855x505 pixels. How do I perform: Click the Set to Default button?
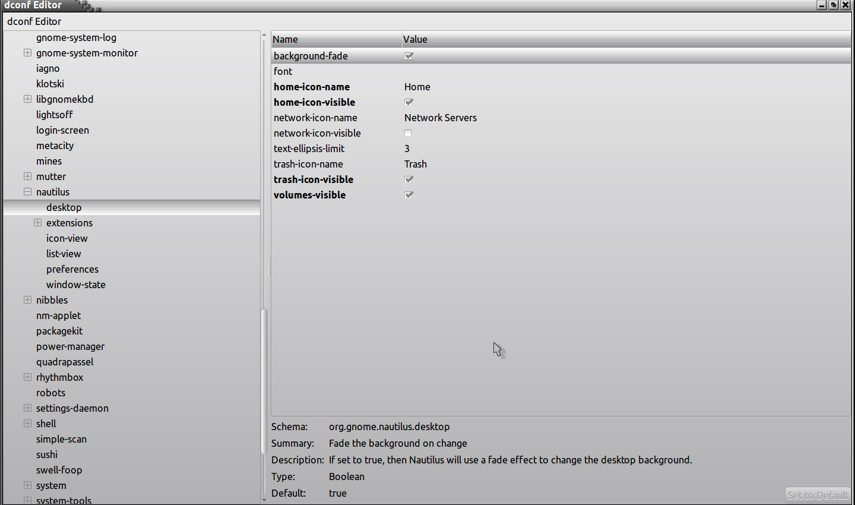(x=818, y=495)
